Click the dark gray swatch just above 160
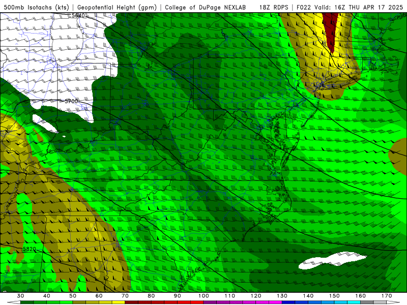 (x=367, y=302)
